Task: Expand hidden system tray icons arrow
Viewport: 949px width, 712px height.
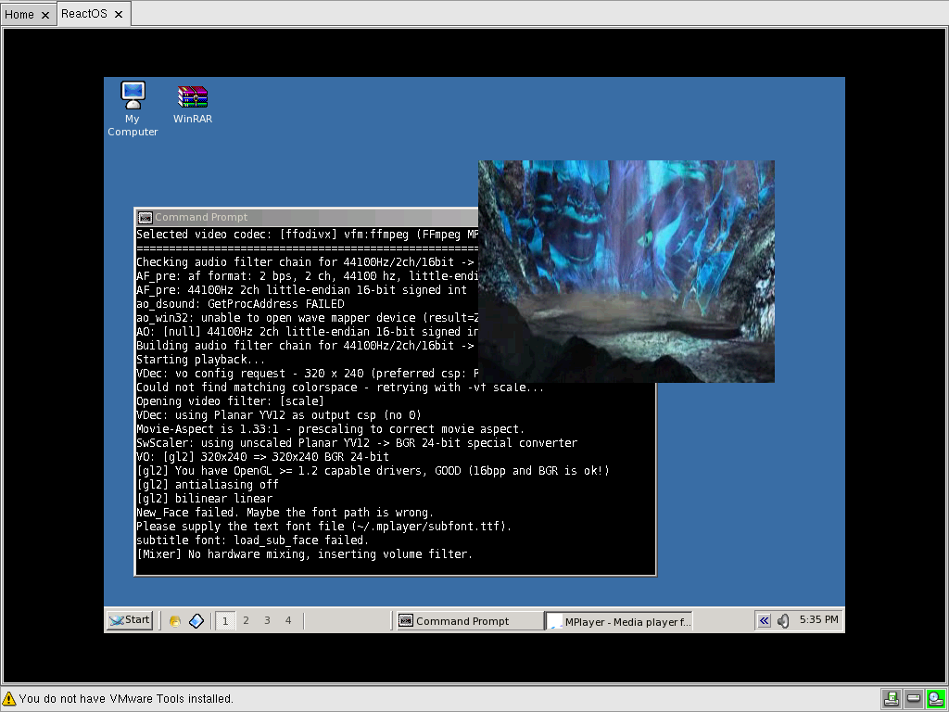Action: pyautogui.click(x=764, y=620)
